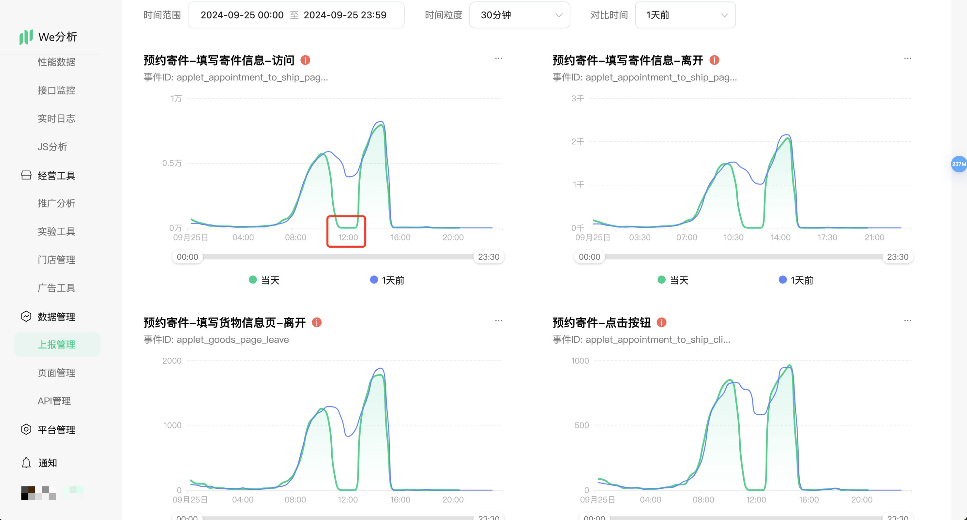Open 接口监控 in the sidebar
This screenshot has width=967, height=520.
[56, 90]
